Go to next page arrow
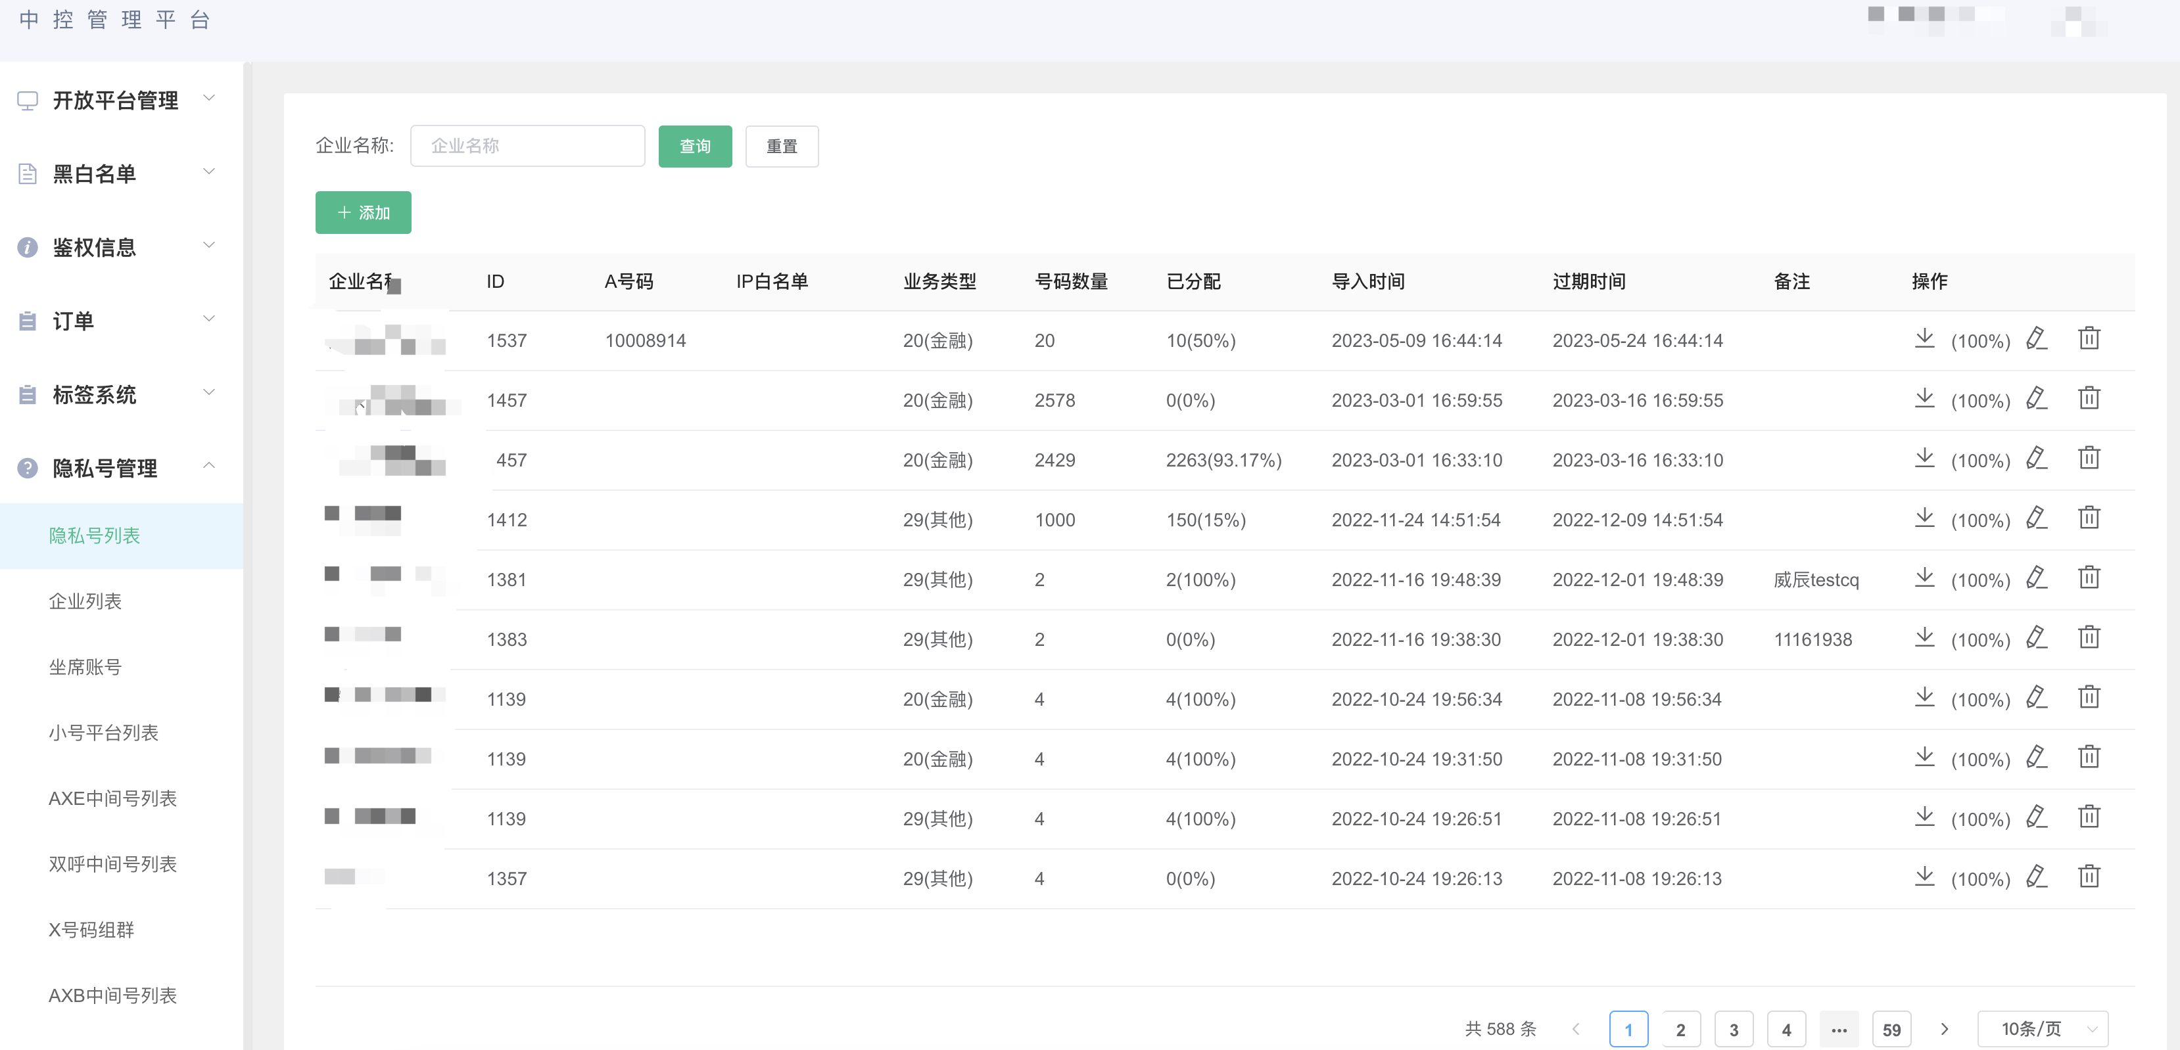Viewport: 2180px width, 1050px height. (1945, 1029)
